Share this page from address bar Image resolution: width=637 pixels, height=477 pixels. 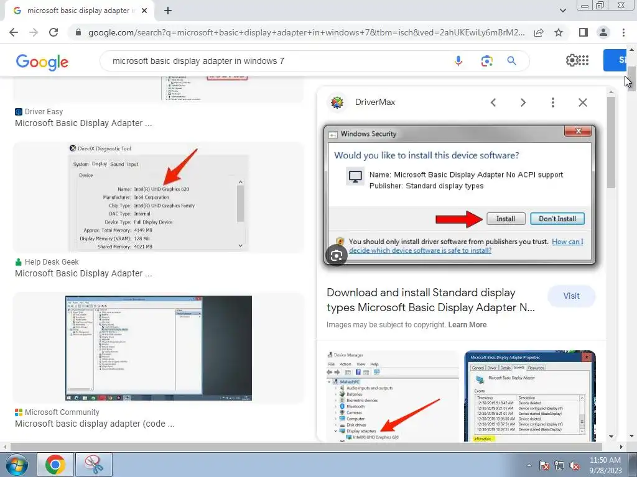point(539,32)
